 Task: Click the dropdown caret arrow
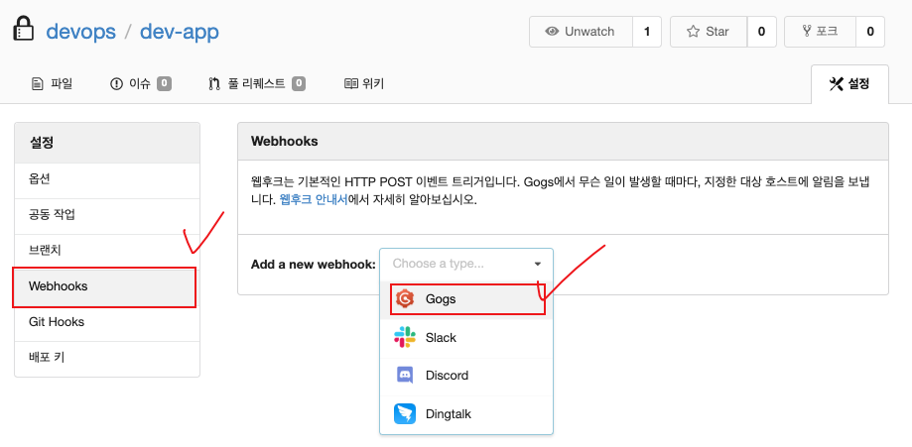tap(538, 265)
